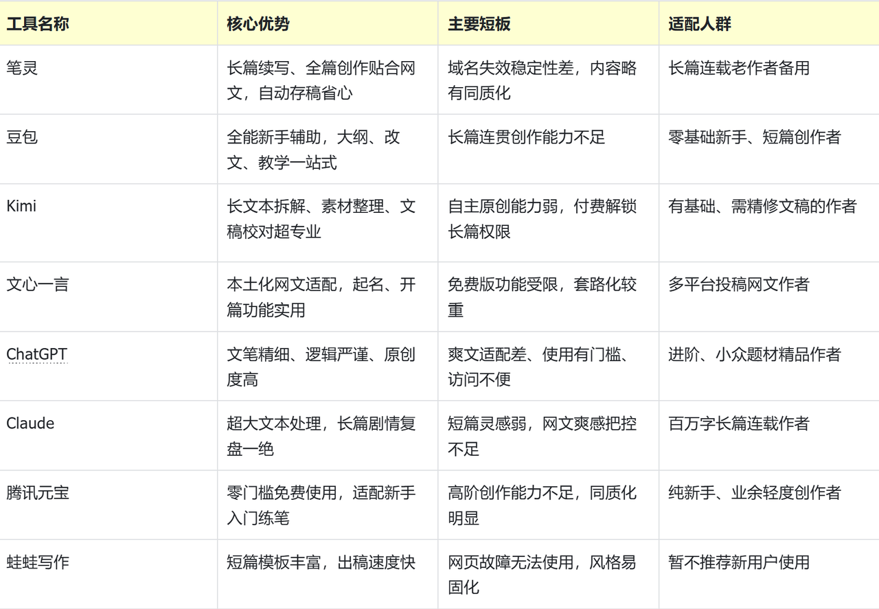Image resolution: width=879 pixels, height=609 pixels.
Task: Click the cell "超大文本处理，长篇剧情复盘一绝"
Action: coord(328,435)
